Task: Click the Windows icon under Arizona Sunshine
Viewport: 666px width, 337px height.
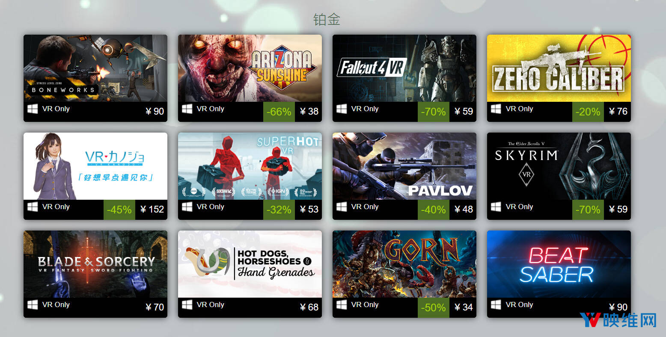Action: (187, 109)
